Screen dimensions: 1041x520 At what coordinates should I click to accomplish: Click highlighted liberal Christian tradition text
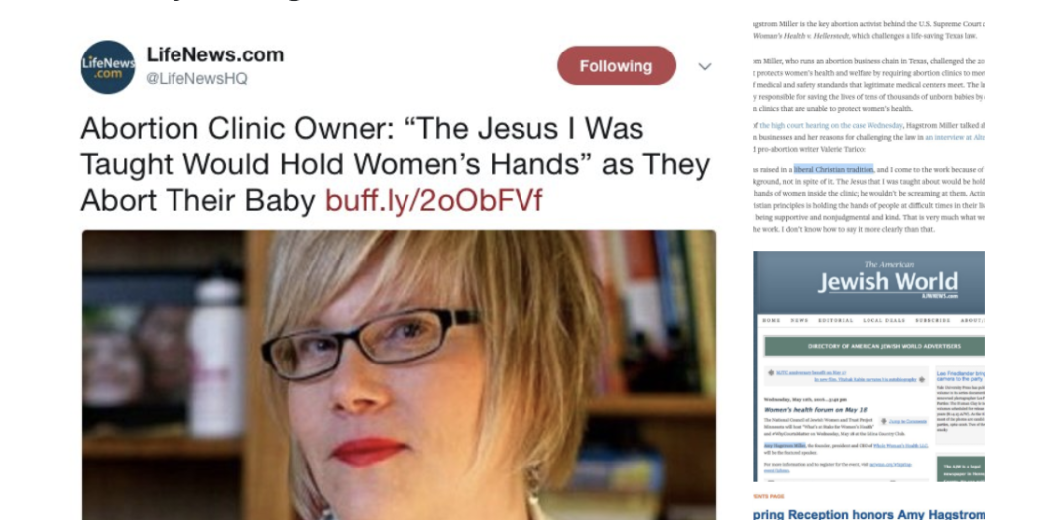[x=834, y=169]
